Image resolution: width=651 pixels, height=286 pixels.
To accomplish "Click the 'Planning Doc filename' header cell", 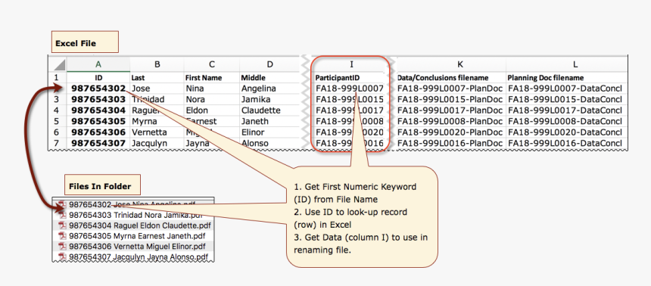I will pyautogui.click(x=566, y=78).
